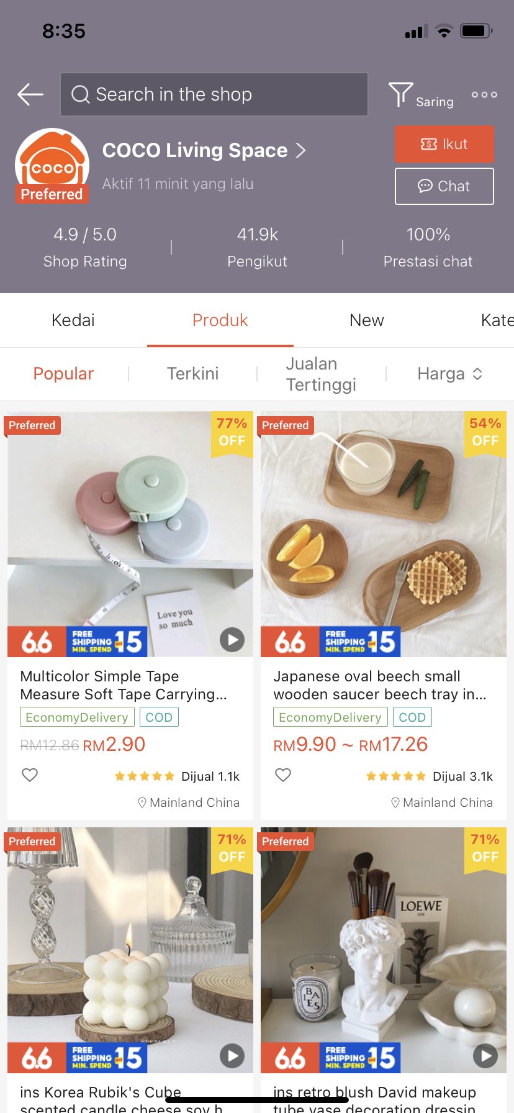514x1113 pixels.
Task: Enable Popular sorting option
Action: coord(63,373)
